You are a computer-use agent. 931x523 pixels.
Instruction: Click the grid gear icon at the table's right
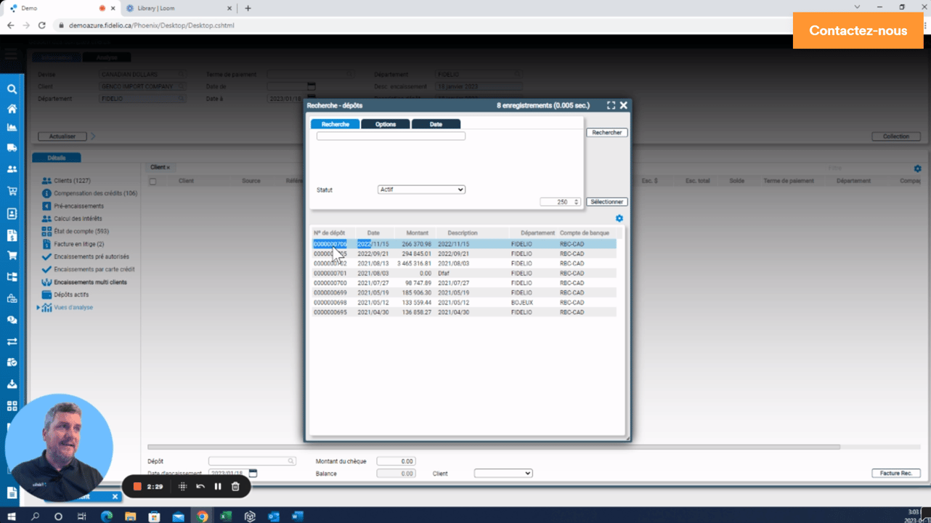coord(917,169)
